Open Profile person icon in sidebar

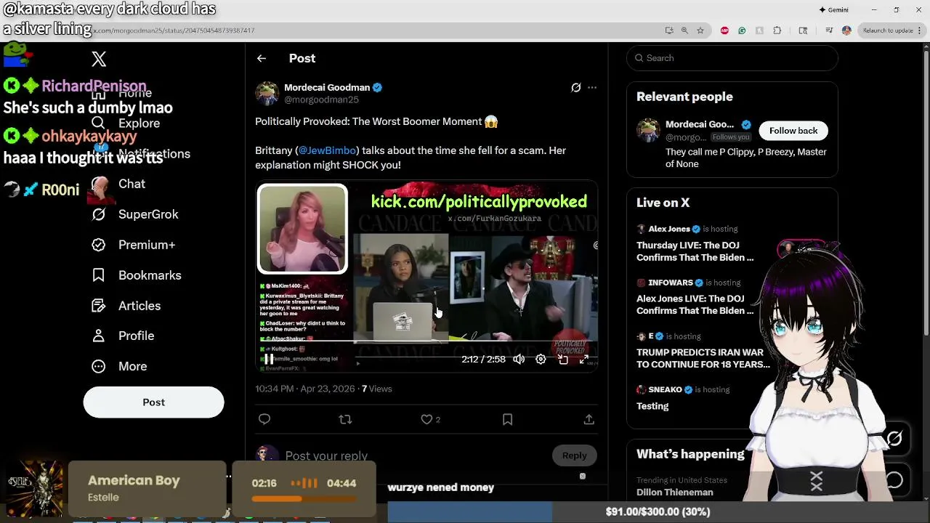[x=99, y=336]
